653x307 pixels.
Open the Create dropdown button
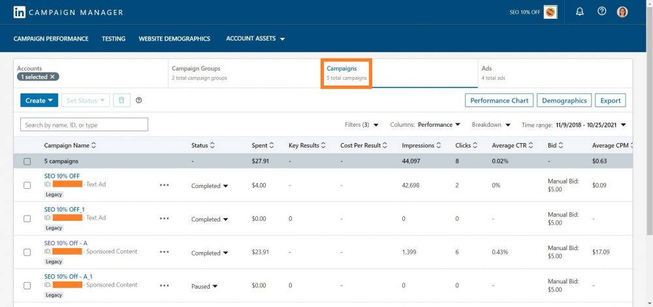[39, 101]
